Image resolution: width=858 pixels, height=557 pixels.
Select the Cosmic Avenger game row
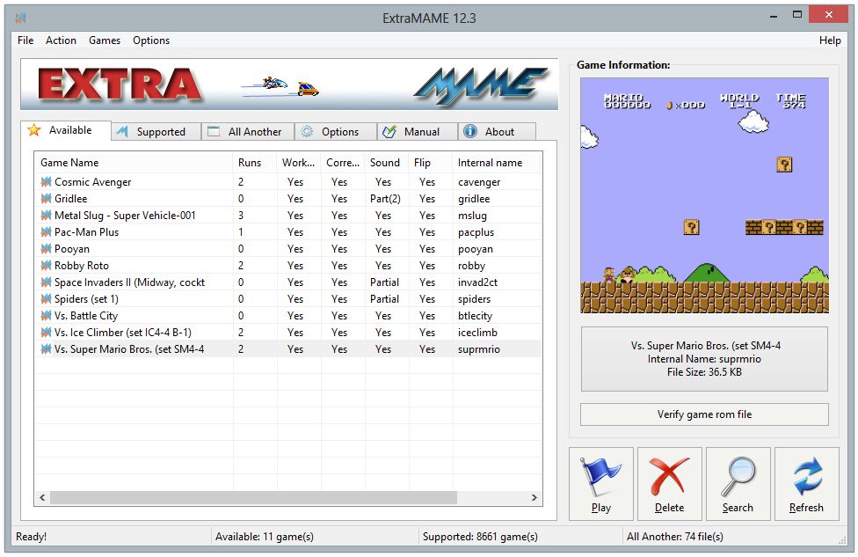click(92, 182)
